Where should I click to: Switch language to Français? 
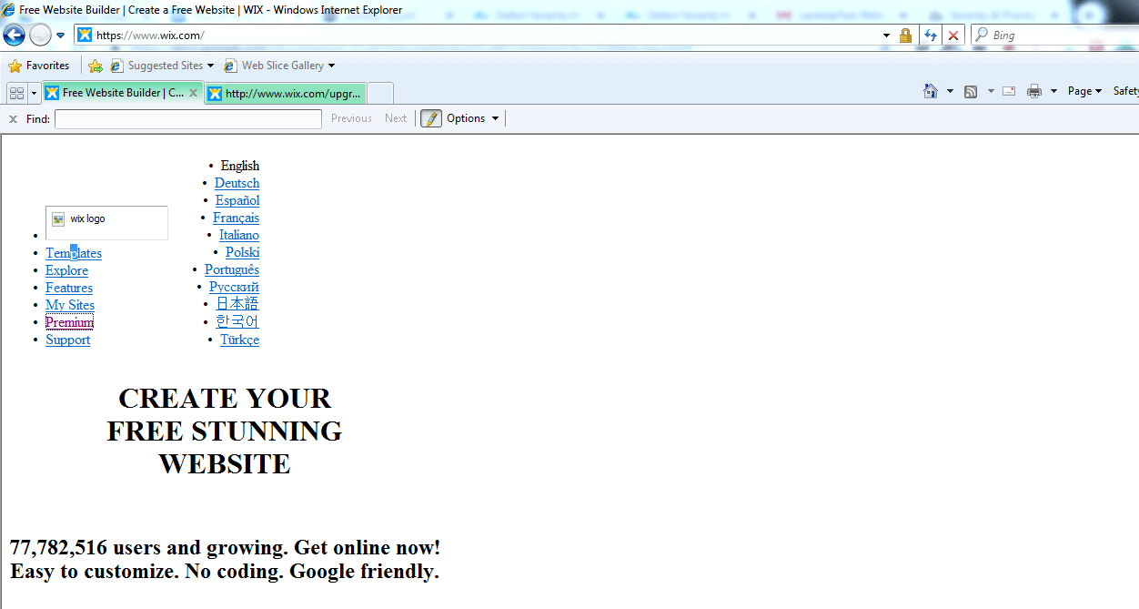[236, 218]
